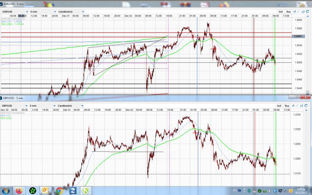Select EMA (72) label on EUR/USD chart
Image resolution: width=312 pixels, height=195 pixels.
pos(11,21)
